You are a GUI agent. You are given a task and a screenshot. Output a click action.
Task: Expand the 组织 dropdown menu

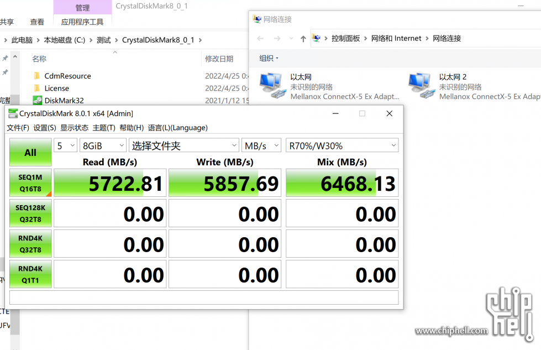click(269, 59)
